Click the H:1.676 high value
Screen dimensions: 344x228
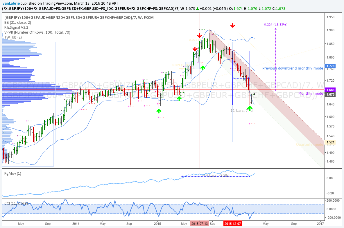[250, 8]
